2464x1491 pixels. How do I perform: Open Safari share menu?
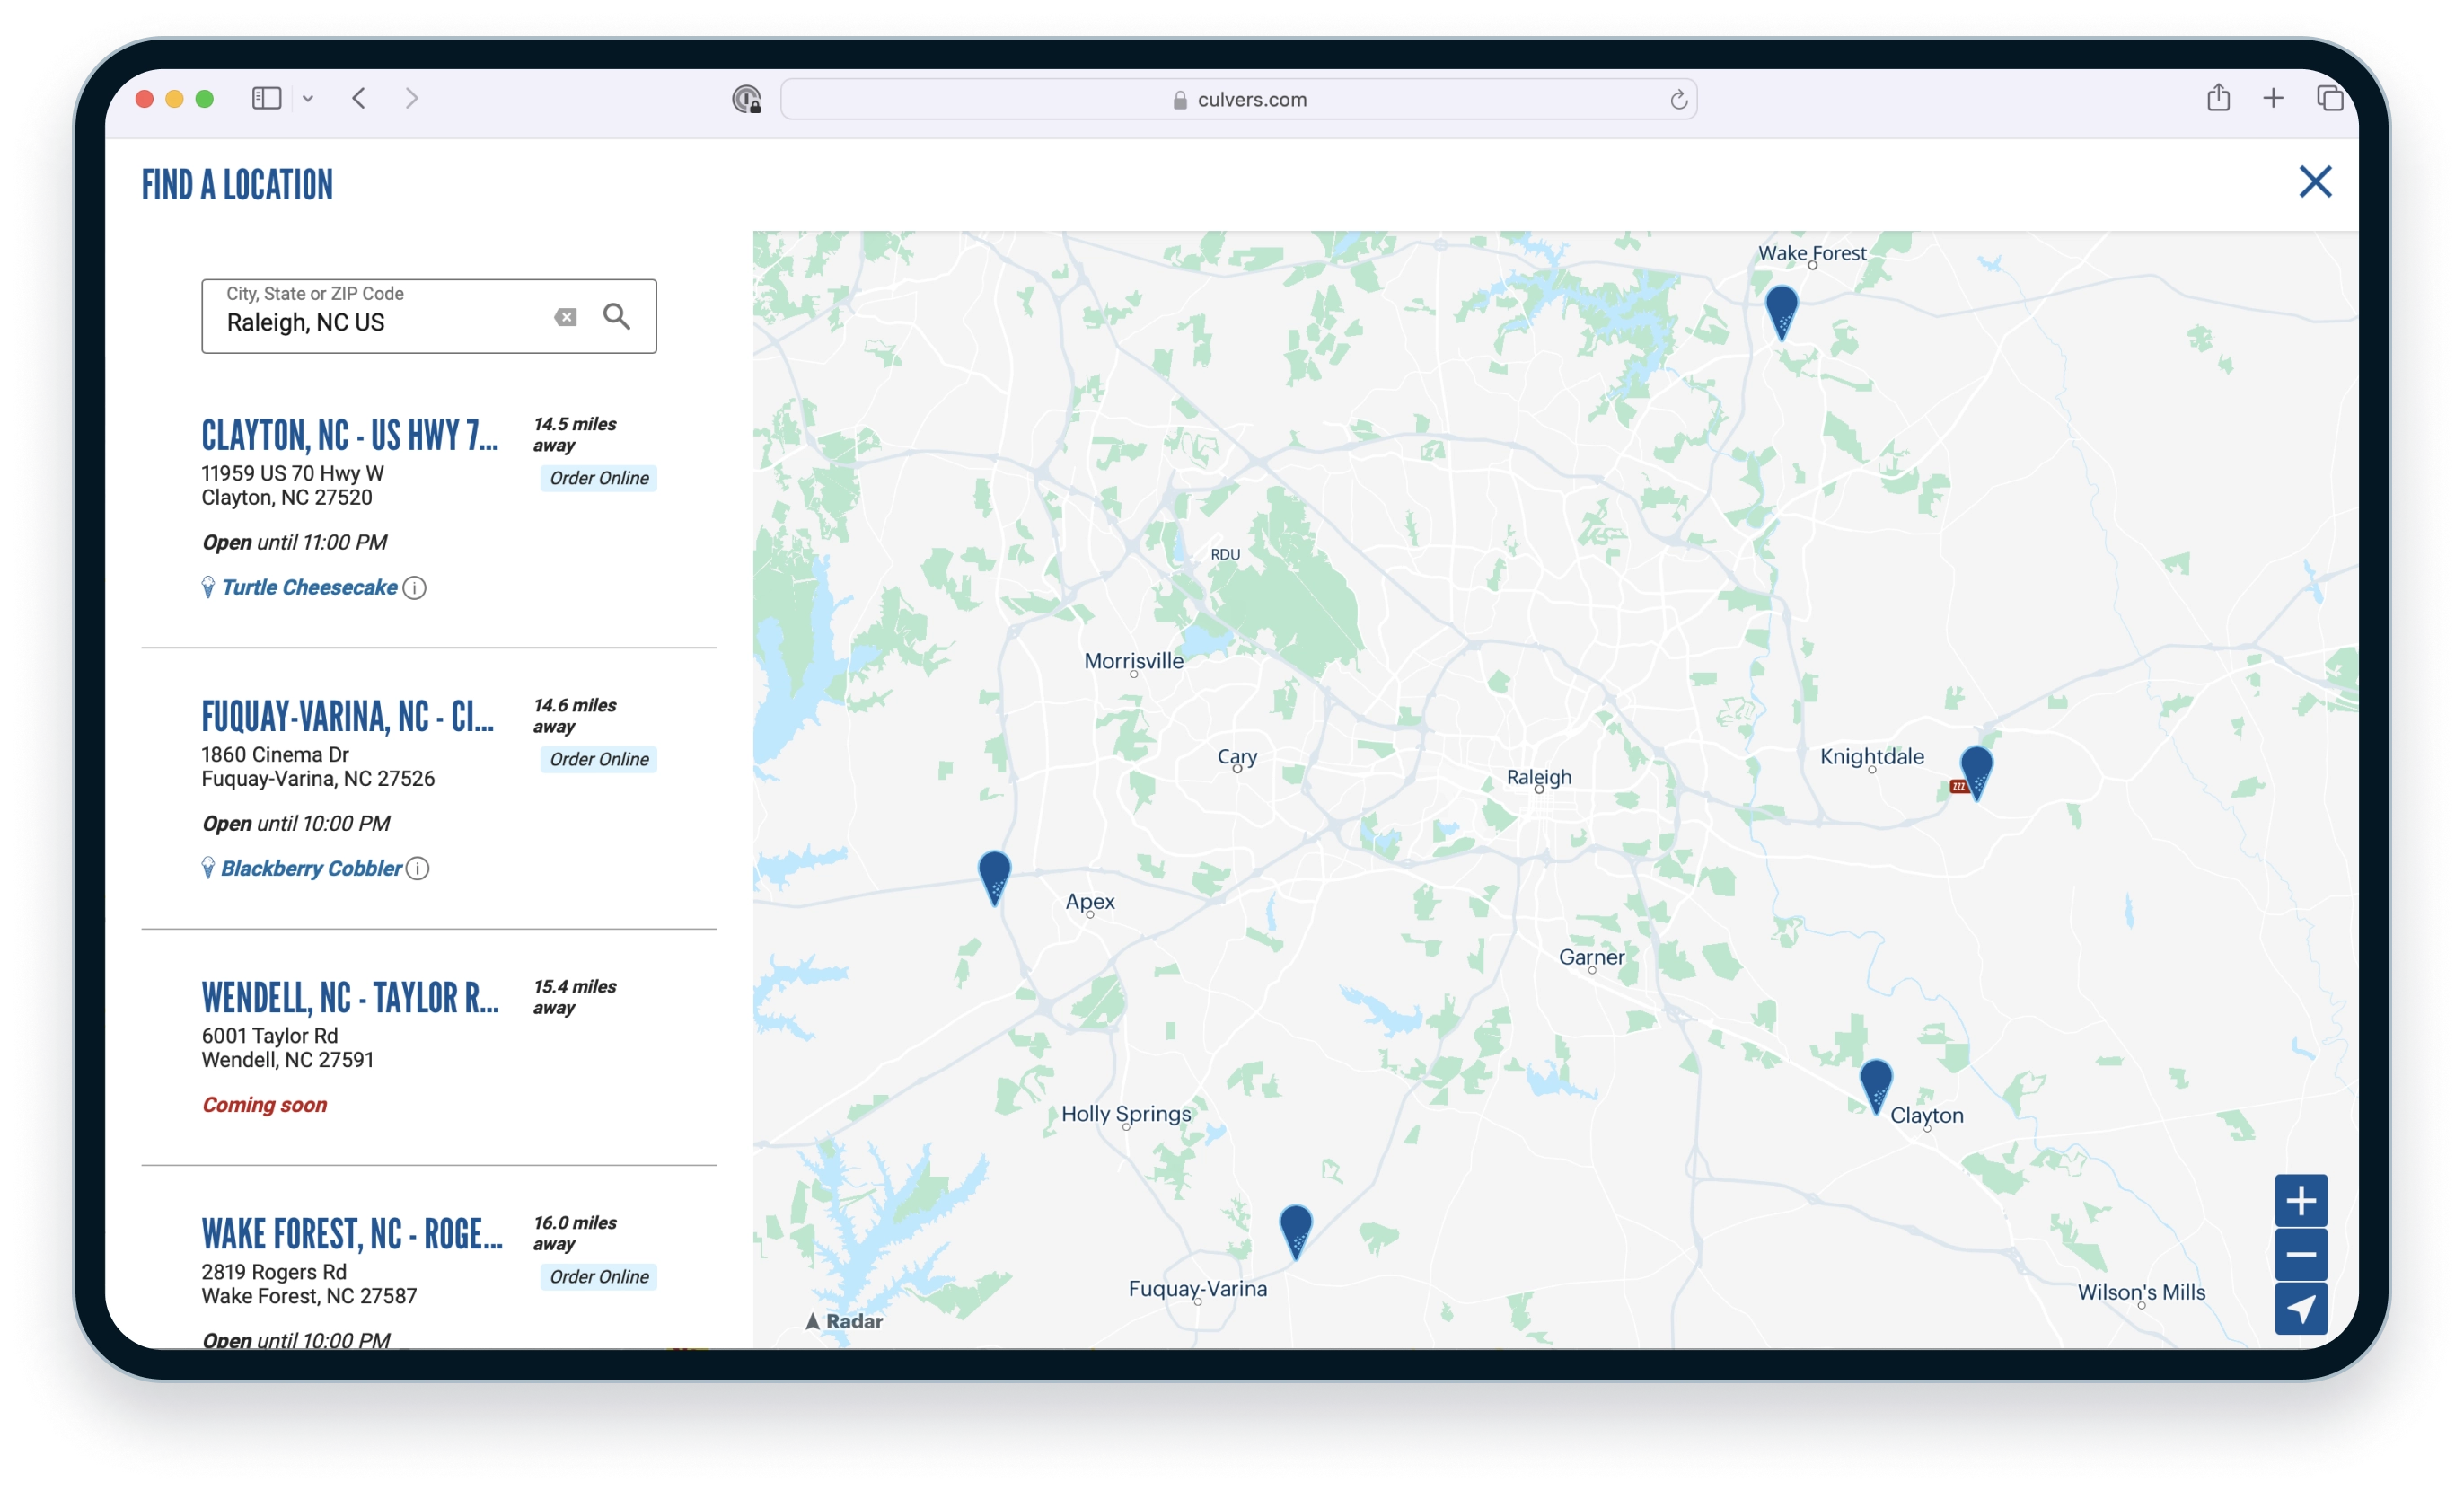point(2218,98)
